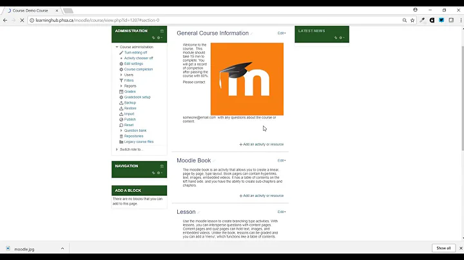
Task: Close the downloads bar
Action: pos(461,248)
